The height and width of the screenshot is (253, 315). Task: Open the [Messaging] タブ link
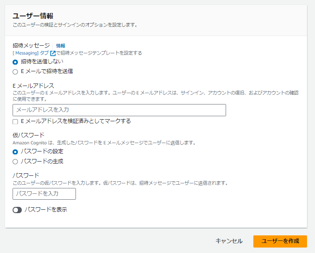point(31,53)
